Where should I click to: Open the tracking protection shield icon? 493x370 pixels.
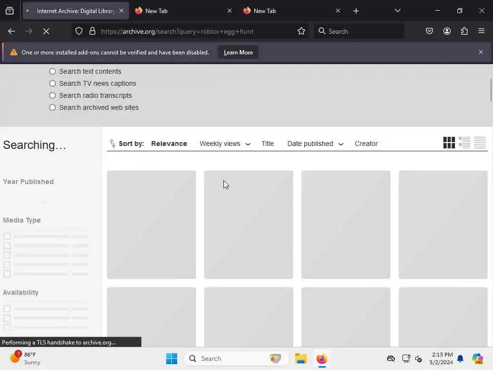click(x=79, y=31)
